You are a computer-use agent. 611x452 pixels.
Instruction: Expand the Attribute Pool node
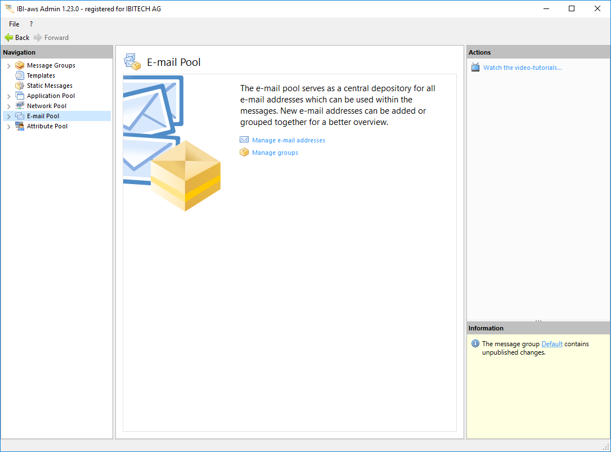click(8, 127)
